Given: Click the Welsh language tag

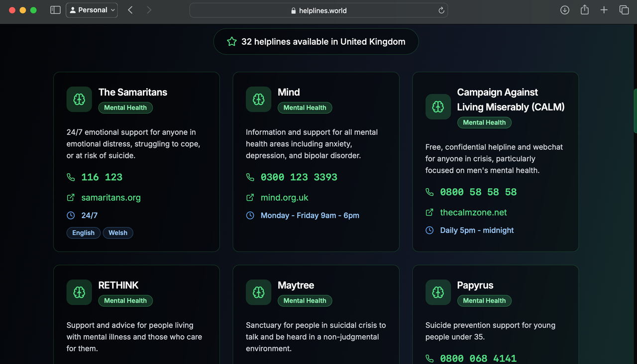Looking at the screenshot, I should (118, 233).
